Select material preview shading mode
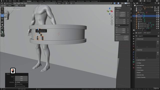This screenshot has width=160, height=90. [x=127, y=3]
